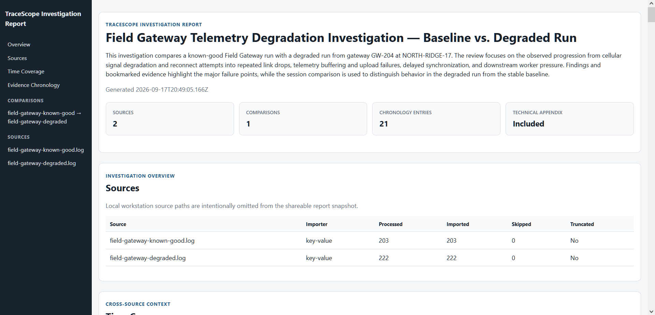Viewport: 655px width, 315px height.
Task: Go to Sources in the sidebar navigation
Action: tap(17, 58)
